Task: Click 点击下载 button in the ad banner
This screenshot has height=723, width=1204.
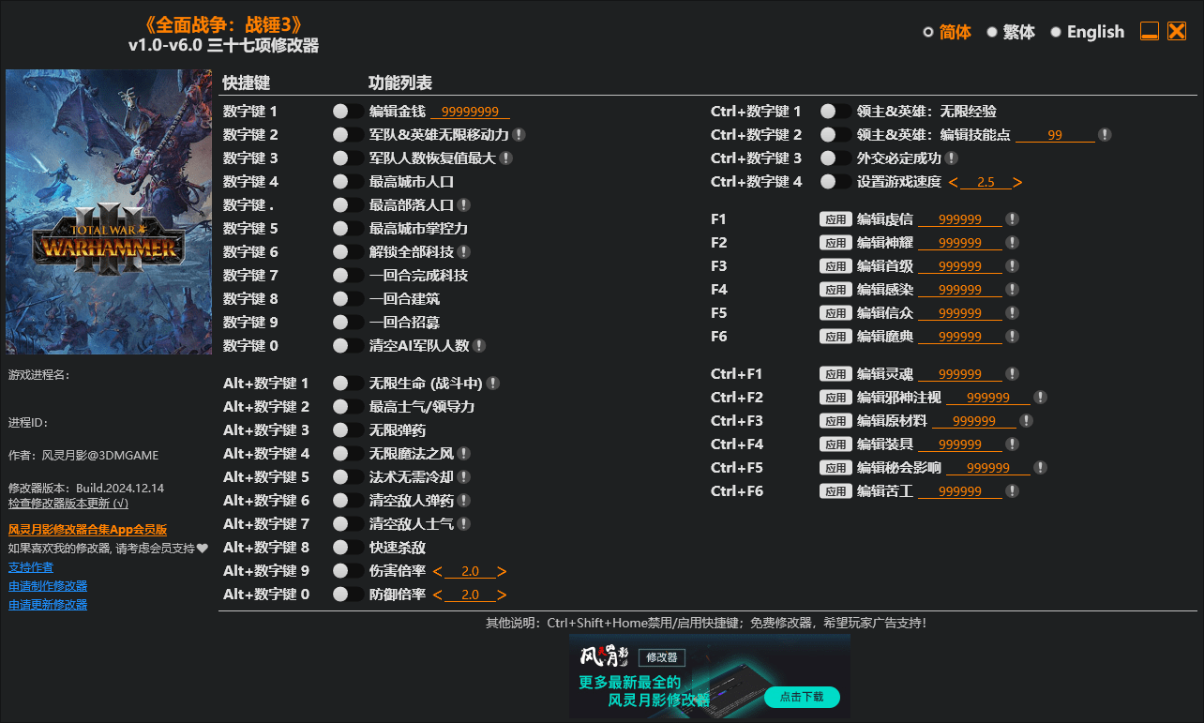Action: [x=802, y=697]
